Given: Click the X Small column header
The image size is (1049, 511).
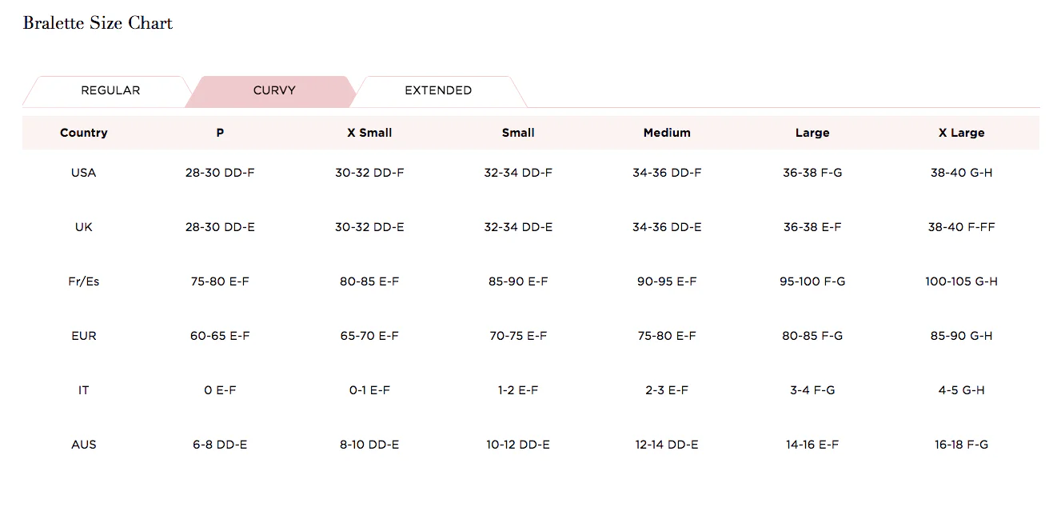Looking at the screenshot, I should click(x=369, y=133).
